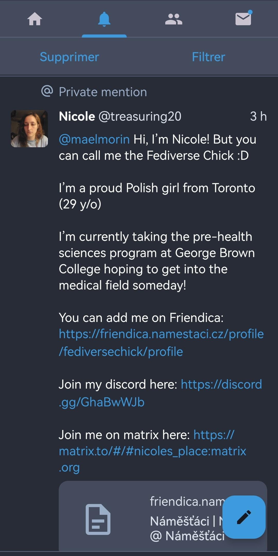278x556 pixels.
Task: Tap the compose pencil button
Action: (244, 517)
